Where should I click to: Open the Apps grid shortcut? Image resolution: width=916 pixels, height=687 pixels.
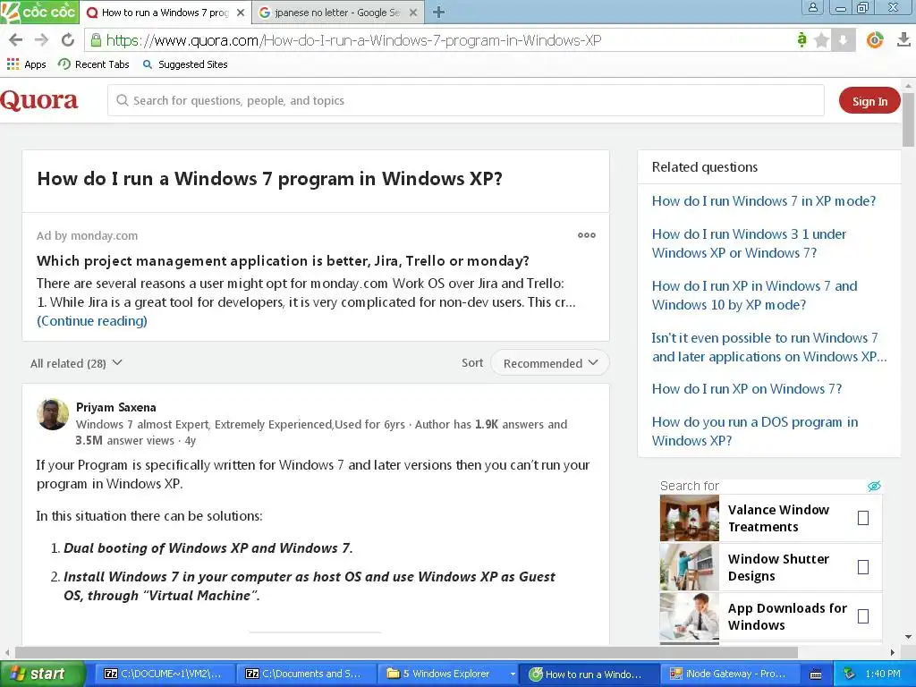click(26, 64)
